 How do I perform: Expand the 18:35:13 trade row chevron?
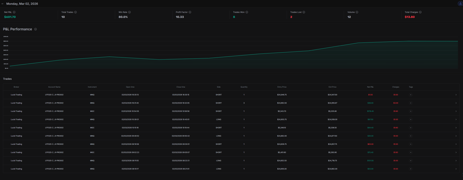(x=456, y=95)
